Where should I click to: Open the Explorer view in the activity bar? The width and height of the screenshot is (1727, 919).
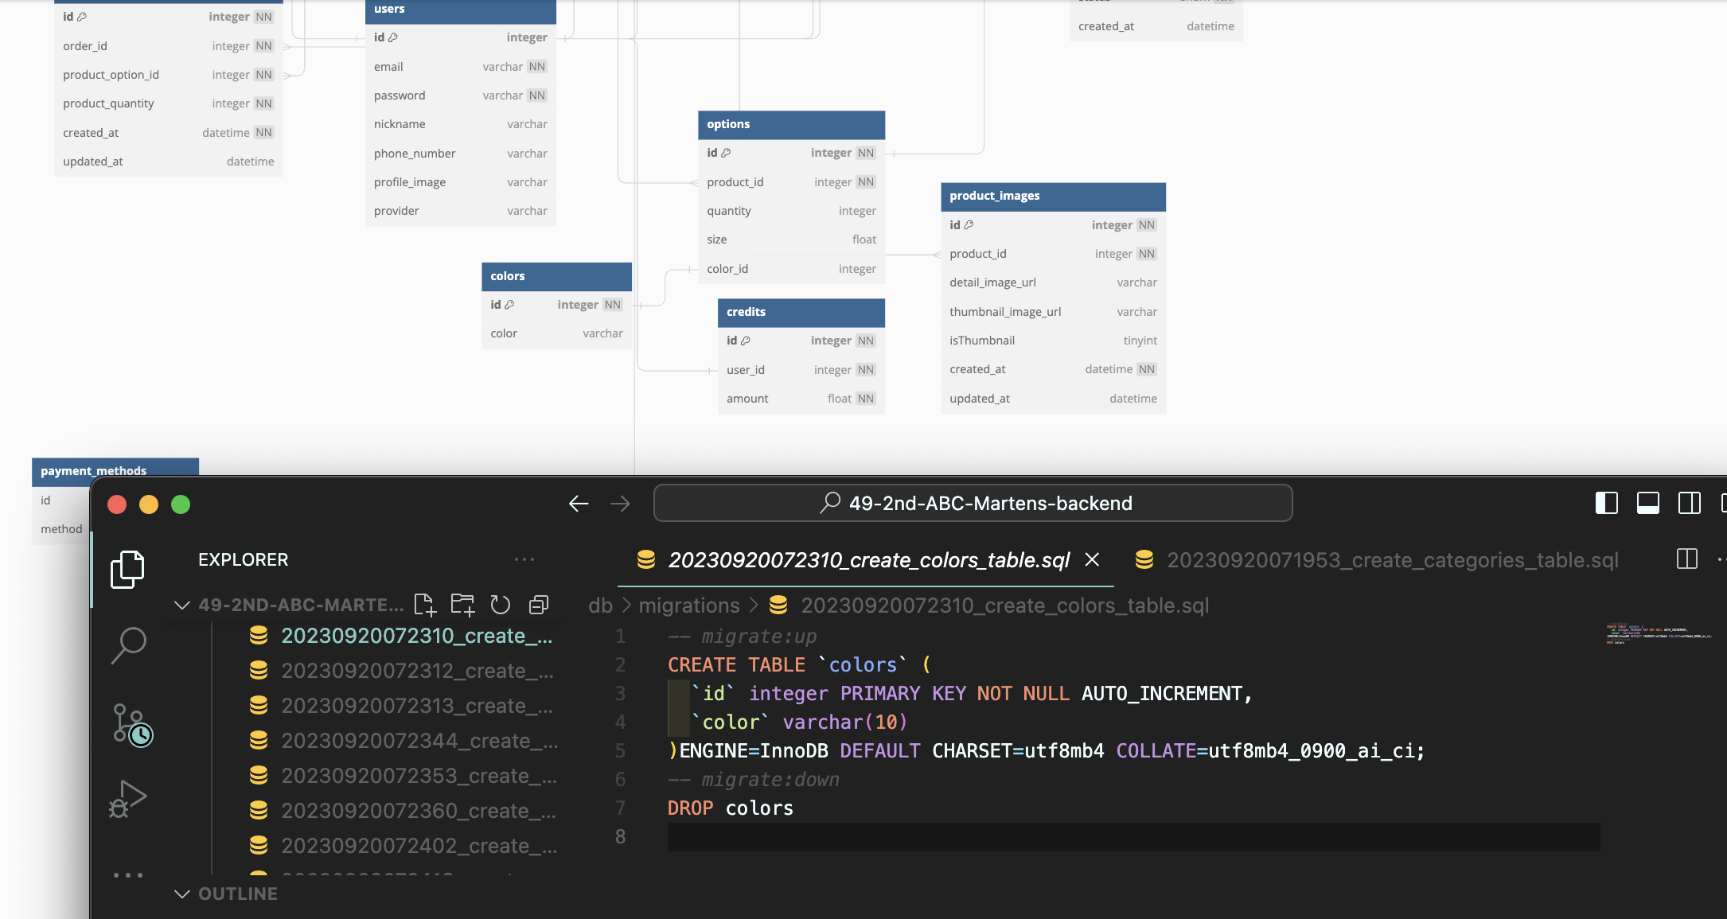click(127, 570)
